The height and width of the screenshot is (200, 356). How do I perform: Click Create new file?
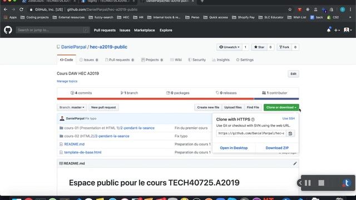208,107
